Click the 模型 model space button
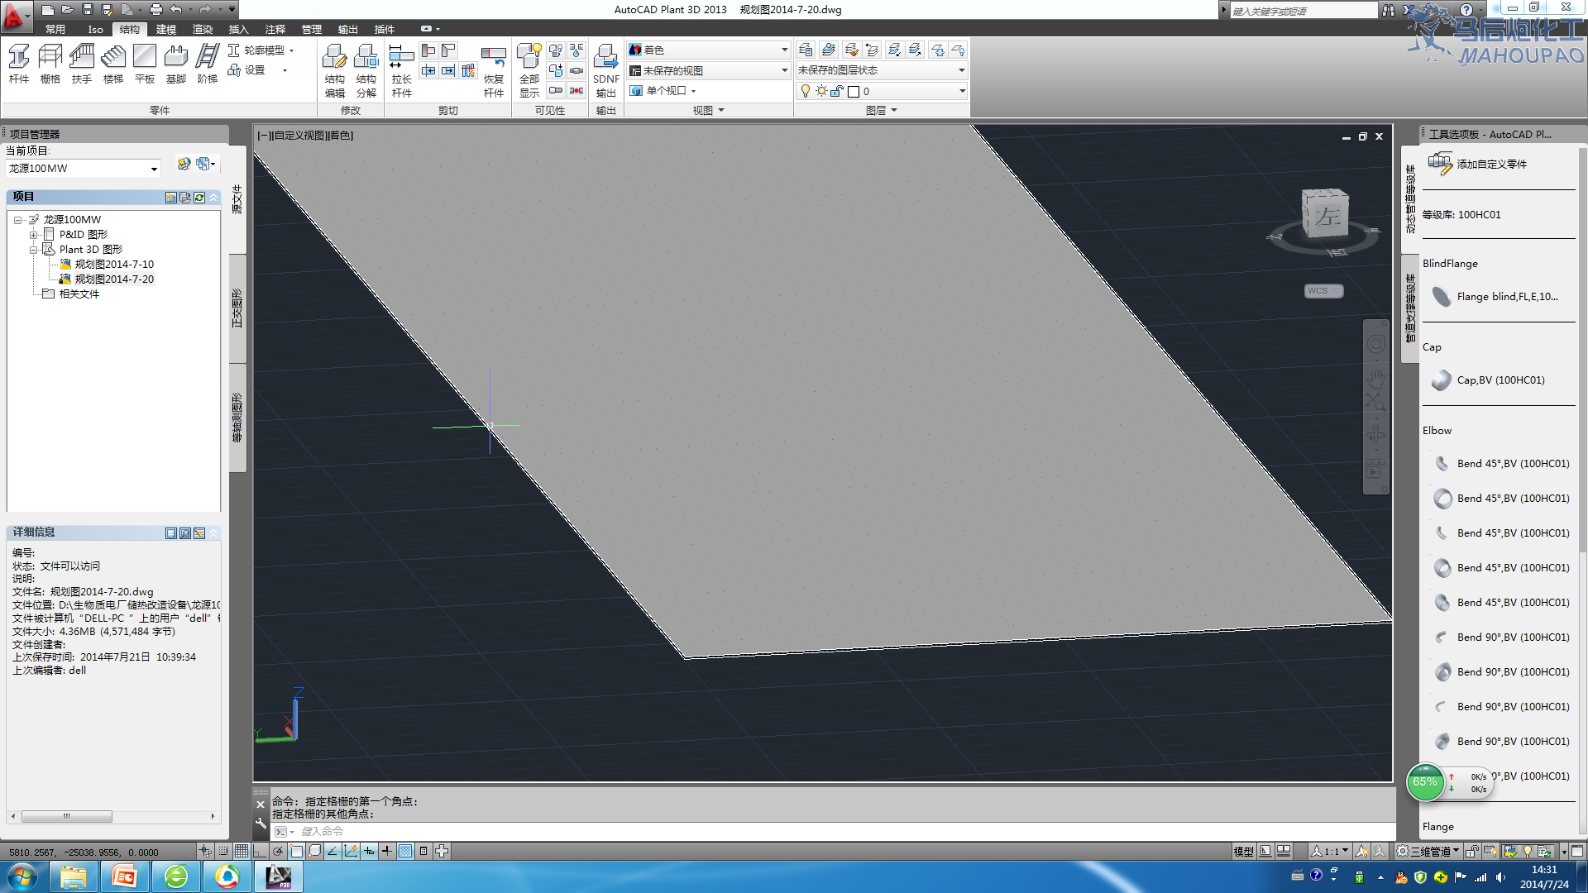 [1243, 851]
